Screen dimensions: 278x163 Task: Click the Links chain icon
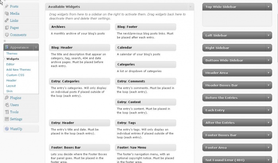(7, 20)
